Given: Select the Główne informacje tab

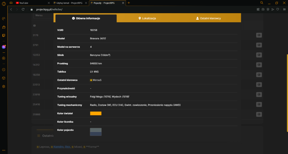Looking at the screenshot, I should point(86,18).
